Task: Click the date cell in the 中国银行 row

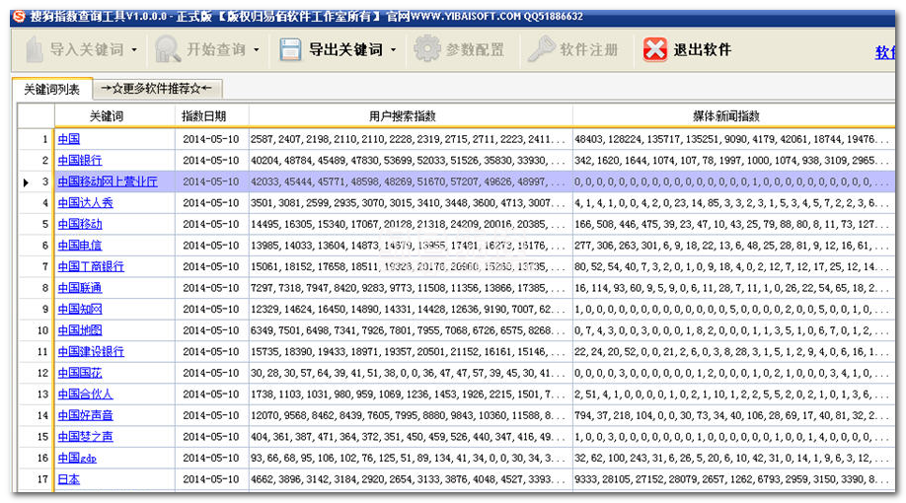Action: click(x=211, y=161)
